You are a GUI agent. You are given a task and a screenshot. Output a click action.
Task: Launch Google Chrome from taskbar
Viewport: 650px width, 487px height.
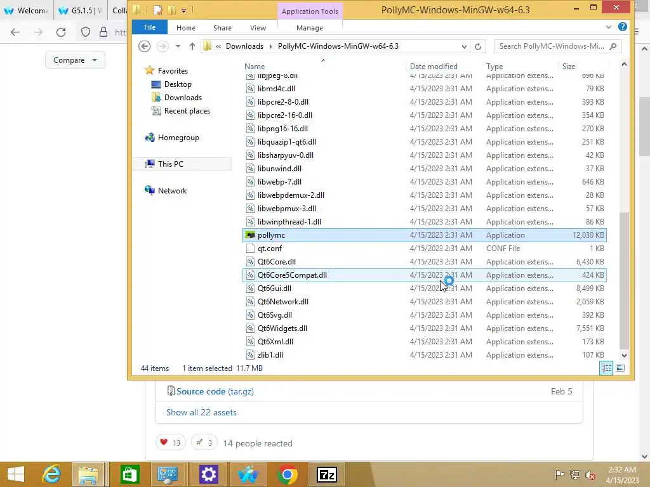click(x=288, y=474)
